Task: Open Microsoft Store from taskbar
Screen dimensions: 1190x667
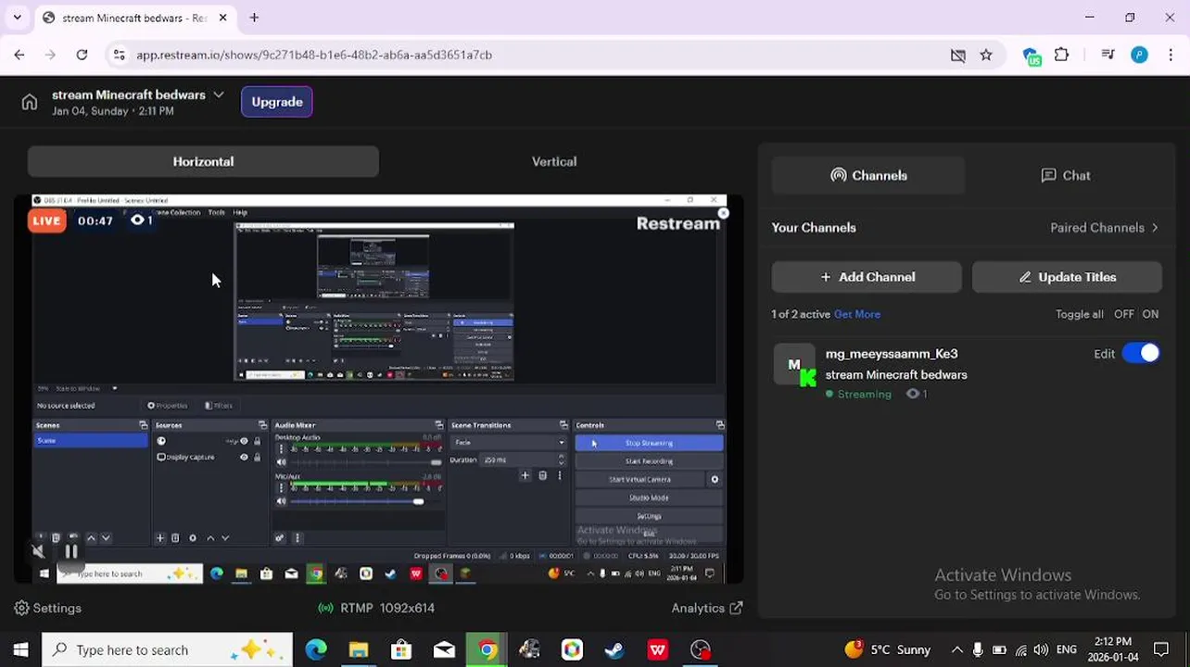Action: click(x=401, y=649)
